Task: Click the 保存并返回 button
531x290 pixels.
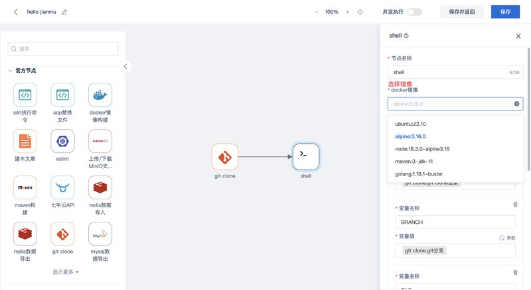Action: (461, 12)
